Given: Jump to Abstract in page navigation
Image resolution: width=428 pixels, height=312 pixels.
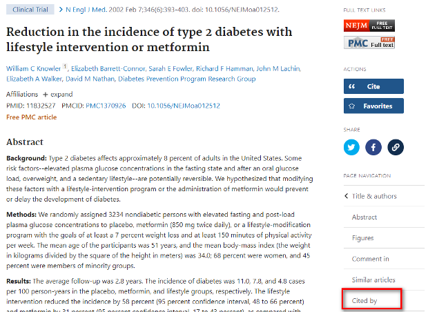Looking at the screenshot, I should click(x=364, y=217).
